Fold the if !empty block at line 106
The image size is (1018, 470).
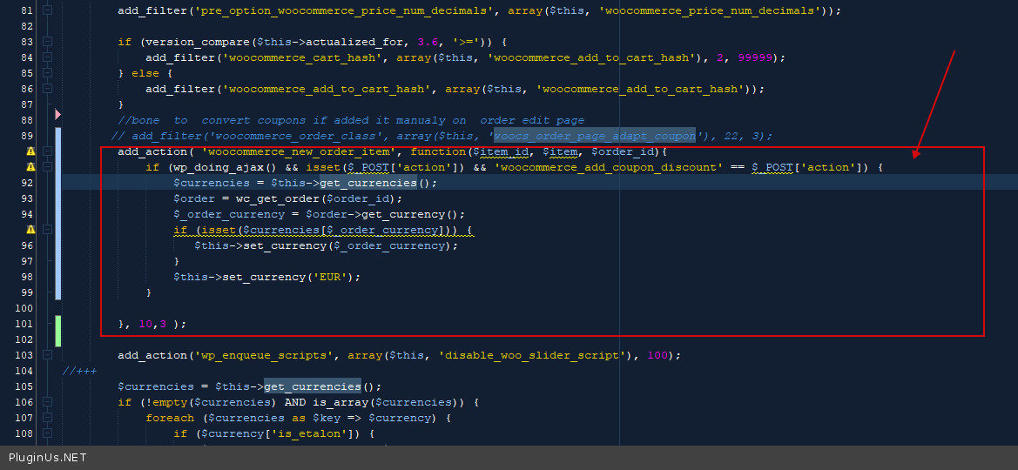[x=48, y=402]
